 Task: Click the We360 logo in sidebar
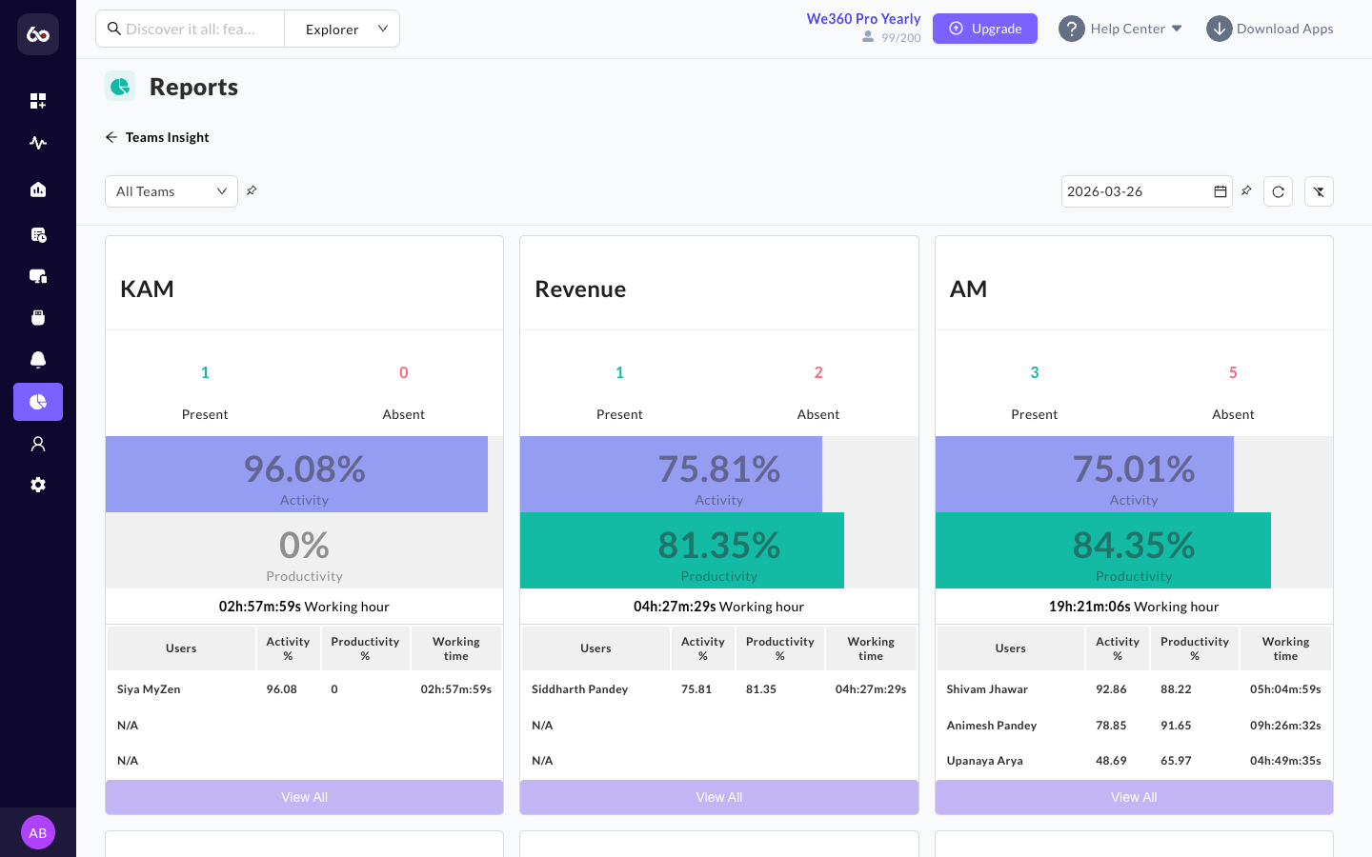point(38,34)
